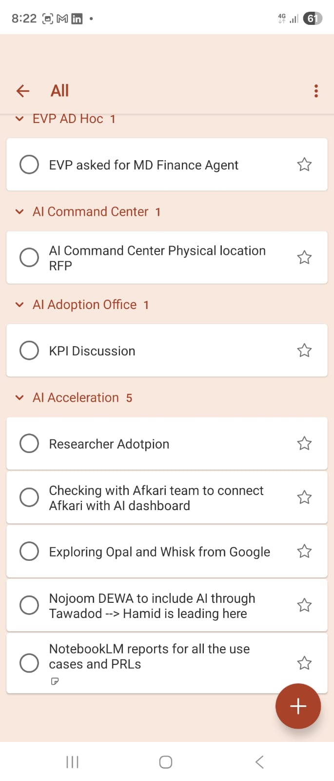Complete the Researcher Adotpion task circle
Viewport: 334px width, 781px height.
(x=29, y=443)
